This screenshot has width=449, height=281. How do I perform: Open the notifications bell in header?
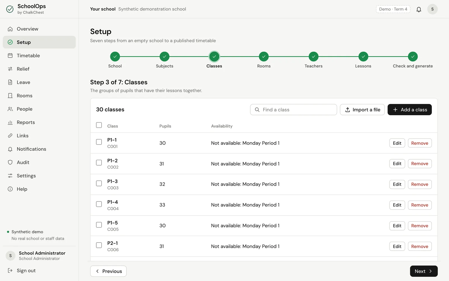tap(419, 9)
